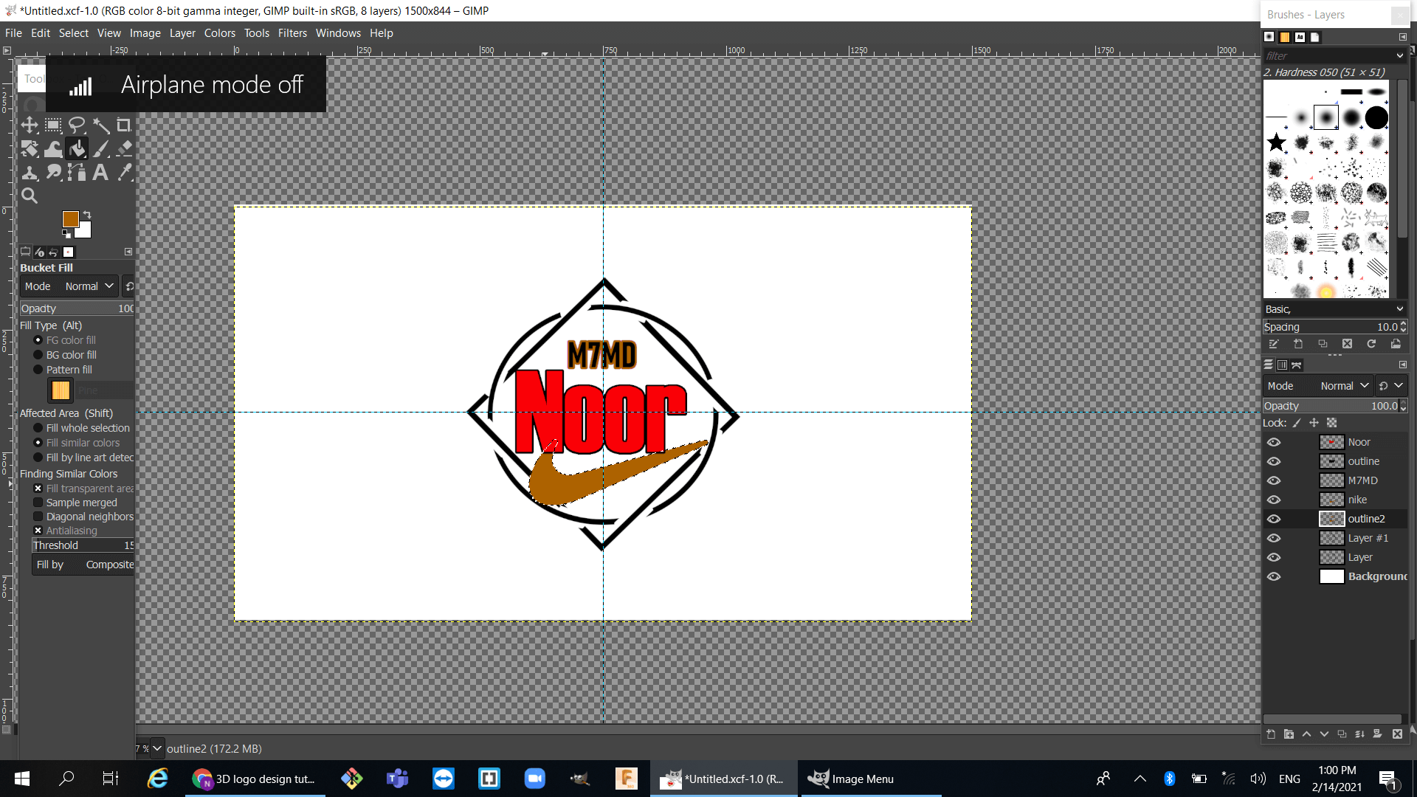Lock position and size of layer
Screen dimensions: 1417x797
point(1314,423)
